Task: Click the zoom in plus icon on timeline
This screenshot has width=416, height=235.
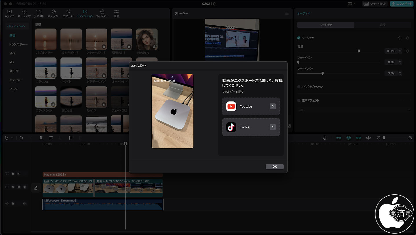Action: click(410, 138)
